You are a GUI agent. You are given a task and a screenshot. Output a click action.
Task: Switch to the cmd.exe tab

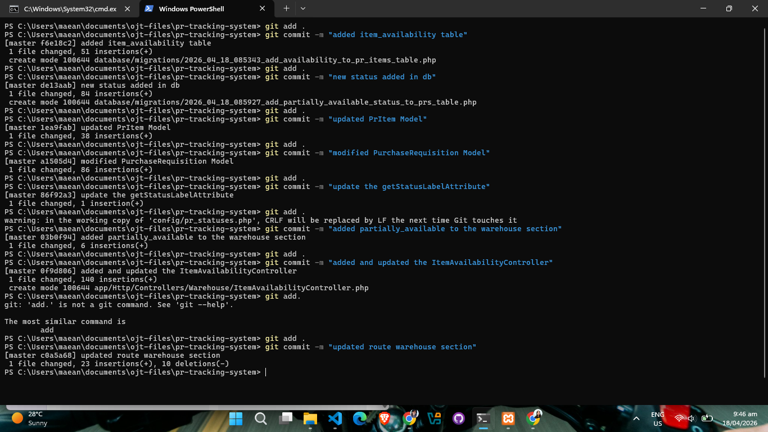[x=70, y=9]
